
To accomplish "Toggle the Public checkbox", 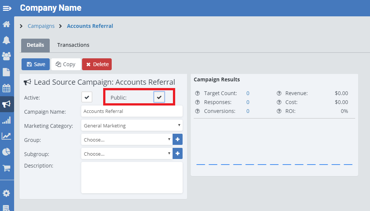I will (x=159, y=97).
